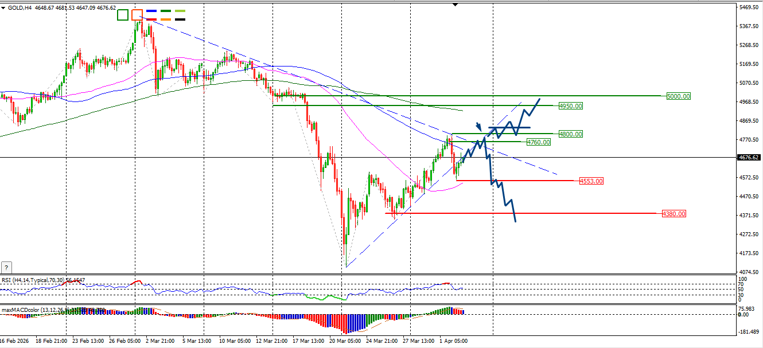Select the orange line color dash

(166, 19)
